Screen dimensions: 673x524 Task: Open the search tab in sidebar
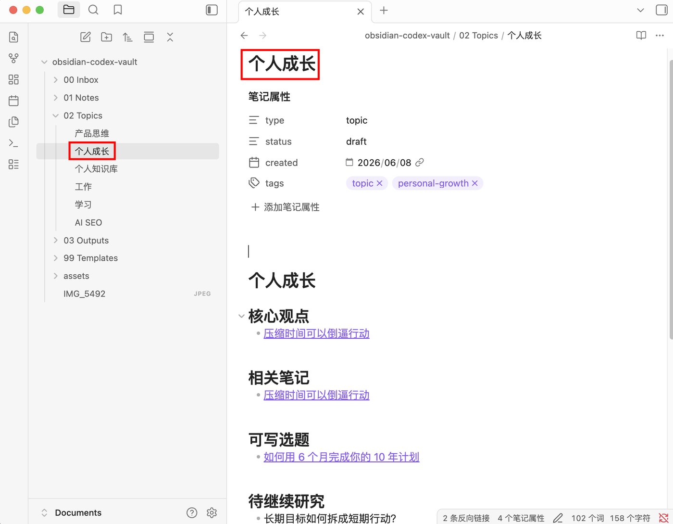tap(93, 10)
